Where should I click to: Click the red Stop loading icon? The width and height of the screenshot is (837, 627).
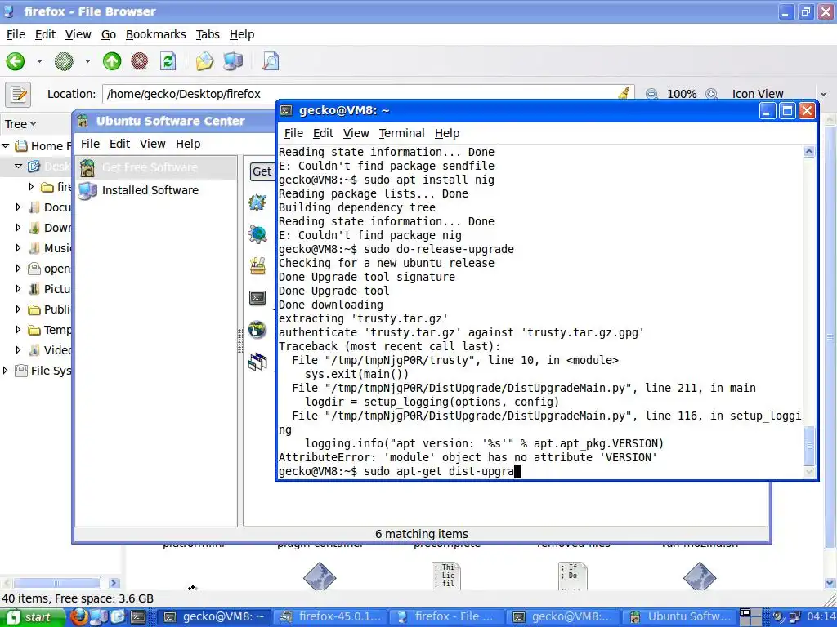[139, 61]
